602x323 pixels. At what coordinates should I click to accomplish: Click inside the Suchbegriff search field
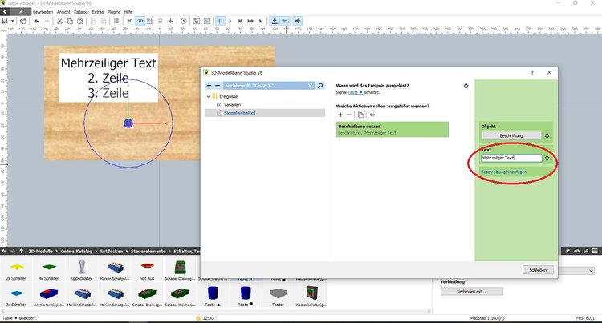coord(265,86)
